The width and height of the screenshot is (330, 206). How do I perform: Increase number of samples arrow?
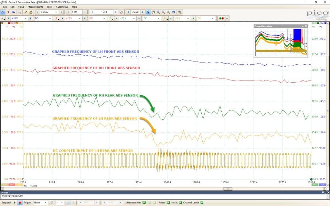click(x=85, y=12)
